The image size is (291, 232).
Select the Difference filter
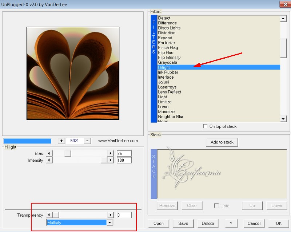coord(219,23)
